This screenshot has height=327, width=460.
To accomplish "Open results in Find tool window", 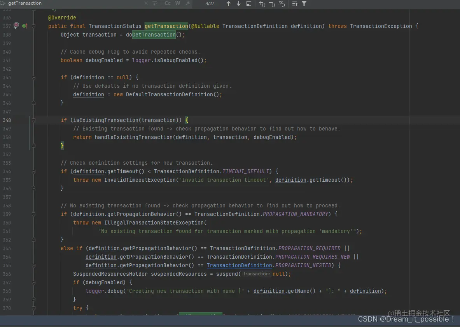I will coord(249,3).
